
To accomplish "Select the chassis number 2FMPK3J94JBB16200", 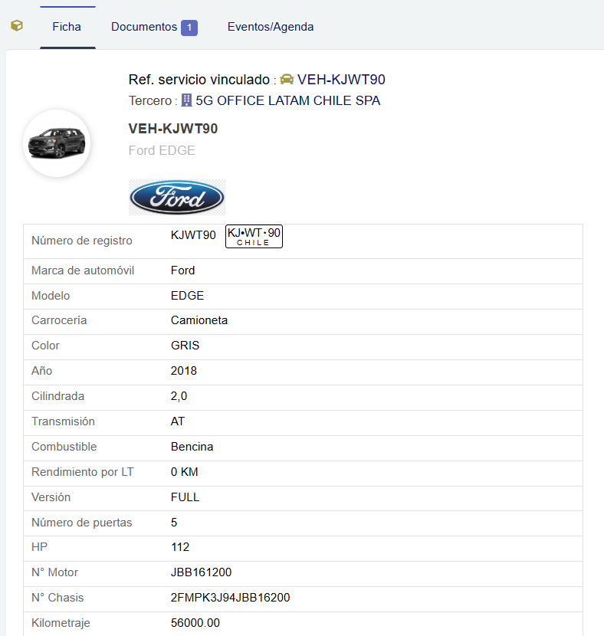I will click(x=231, y=598).
